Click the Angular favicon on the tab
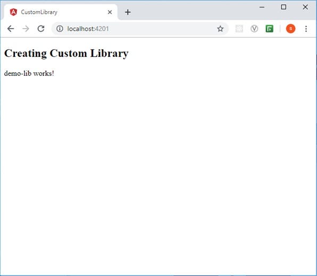 point(13,12)
